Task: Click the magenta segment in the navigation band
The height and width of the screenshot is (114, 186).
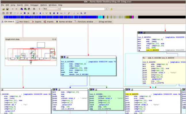Action: click(133, 17)
